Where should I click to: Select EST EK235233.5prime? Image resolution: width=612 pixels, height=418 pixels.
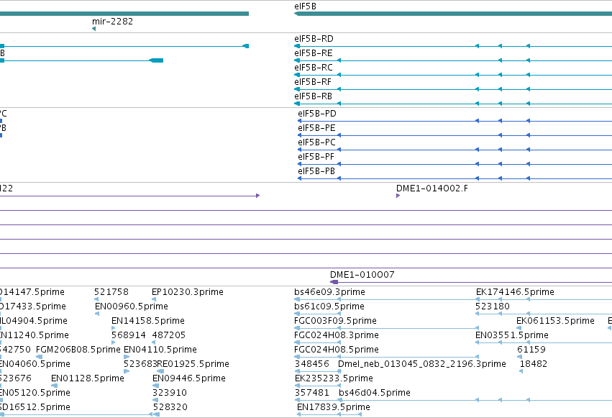click(334, 378)
